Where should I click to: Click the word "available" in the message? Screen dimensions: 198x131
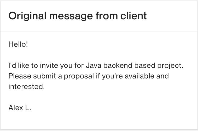pos(140,76)
